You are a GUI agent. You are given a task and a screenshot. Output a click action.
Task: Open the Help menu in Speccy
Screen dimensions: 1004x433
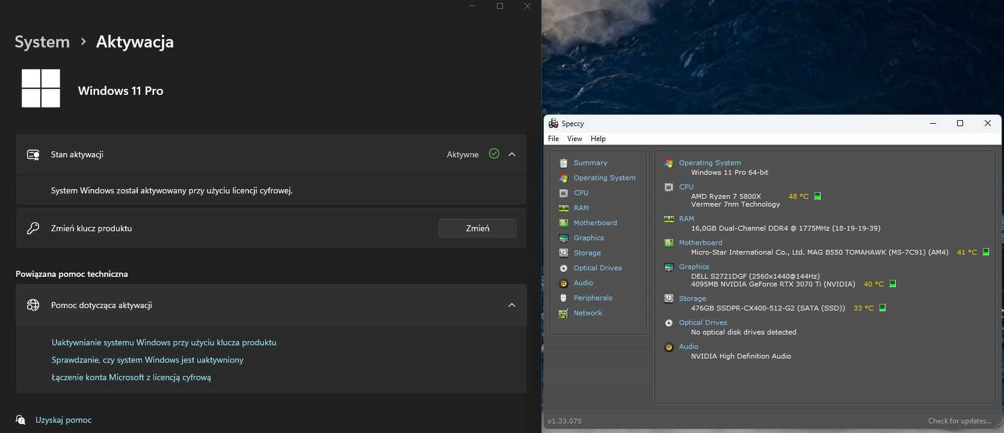(598, 139)
